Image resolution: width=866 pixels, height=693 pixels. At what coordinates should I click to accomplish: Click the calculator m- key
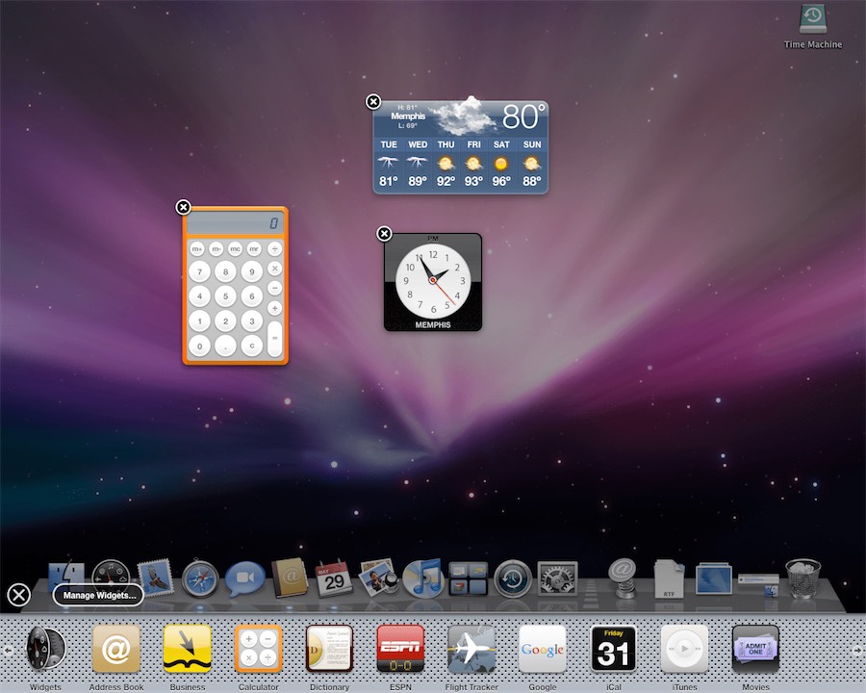click(x=216, y=248)
